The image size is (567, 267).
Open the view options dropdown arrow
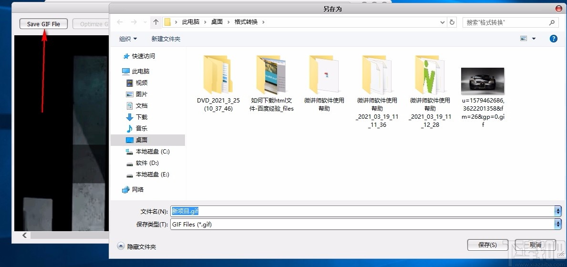click(x=534, y=39)
